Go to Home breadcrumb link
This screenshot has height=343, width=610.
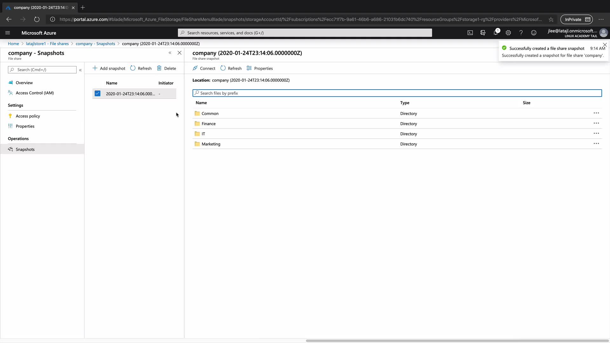point(13,44)
